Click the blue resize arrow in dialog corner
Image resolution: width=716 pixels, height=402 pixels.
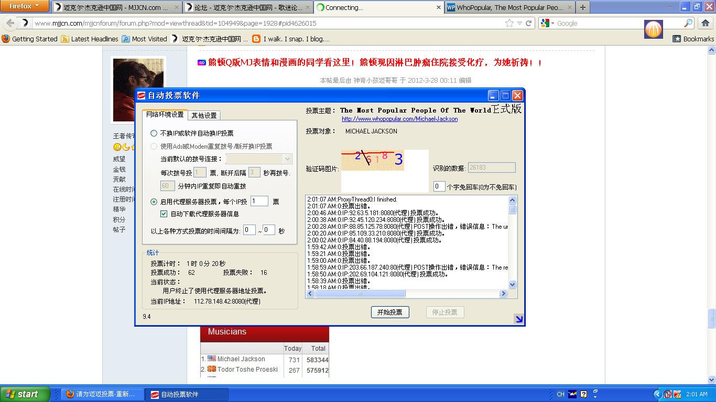point(518,319)
